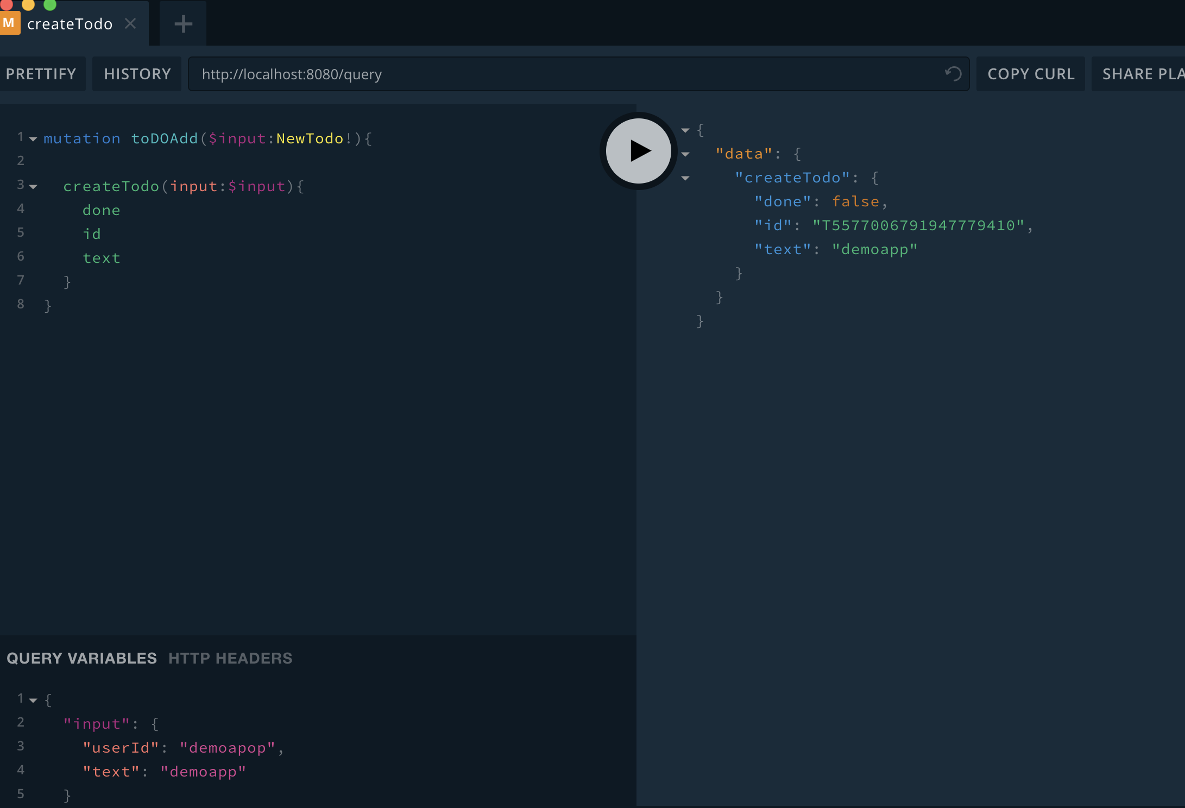
Task: Click the orange M mutation badge
Action: [x=9, y=23]
